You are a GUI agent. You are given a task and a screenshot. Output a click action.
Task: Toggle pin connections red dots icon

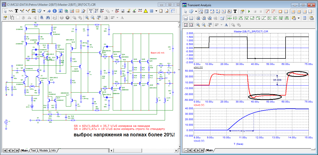pos(140,11)
